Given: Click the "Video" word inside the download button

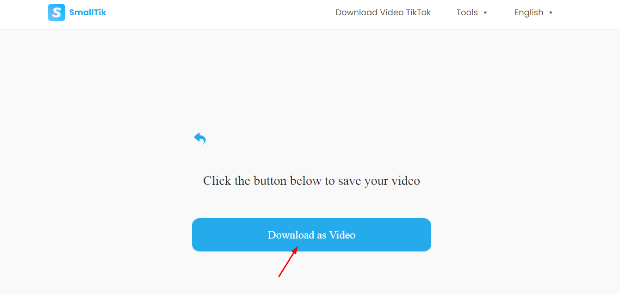Looking at the screenshot, I should [x=342, y=235].
